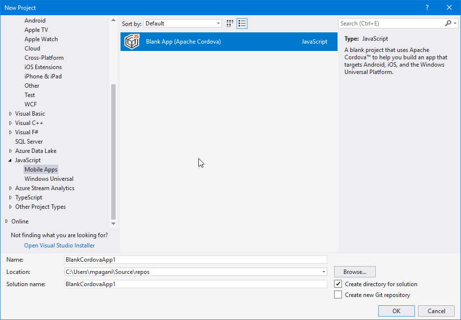Select the iPhone & iPad category
Viewport: 461px width, 320px height.
pos(43,76)
